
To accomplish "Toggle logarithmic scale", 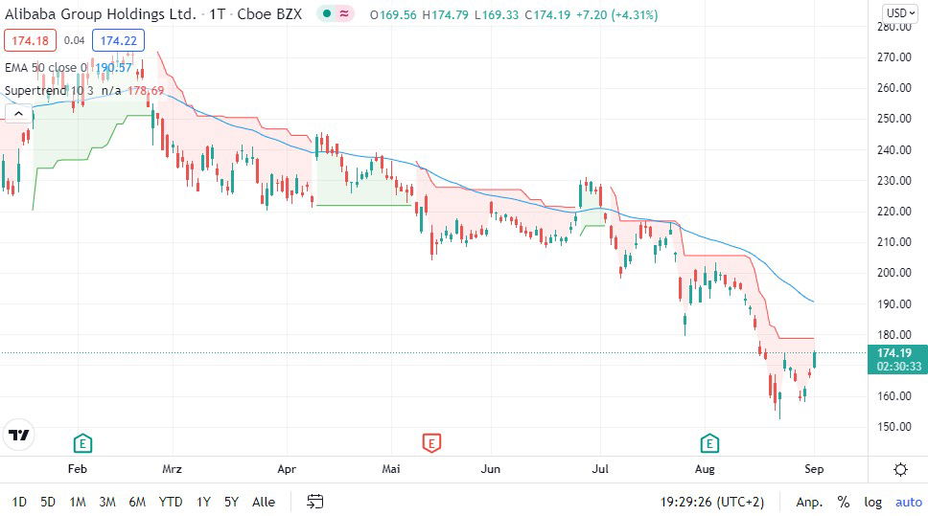I will (x=872, y=502).
